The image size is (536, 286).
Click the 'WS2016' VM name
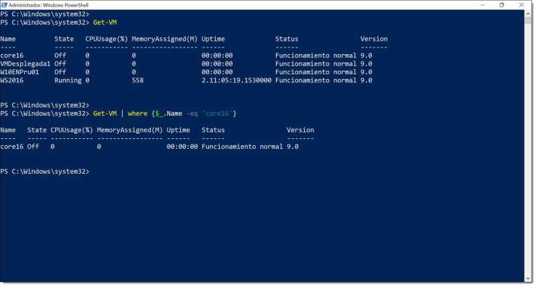(x=12, y=80)
